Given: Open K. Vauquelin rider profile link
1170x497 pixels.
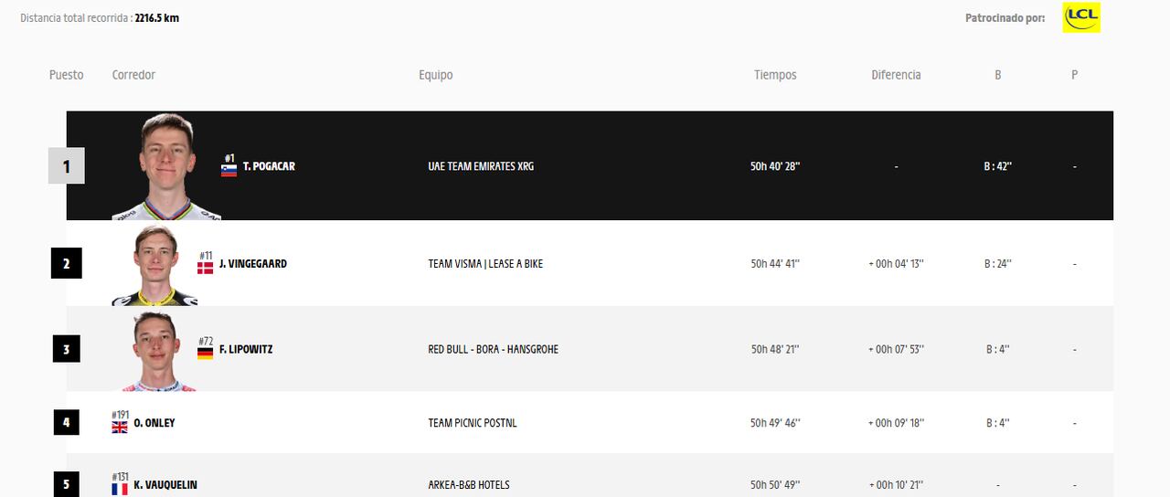Looking at the screenshot, I should [165, 485].
